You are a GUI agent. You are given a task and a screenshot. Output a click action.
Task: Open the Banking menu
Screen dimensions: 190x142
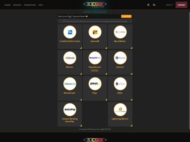pyautogui.click(x=17, y=5)
